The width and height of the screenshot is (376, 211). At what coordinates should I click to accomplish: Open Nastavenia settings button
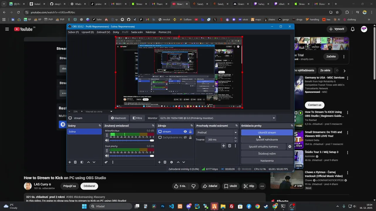tap(267, 161)
